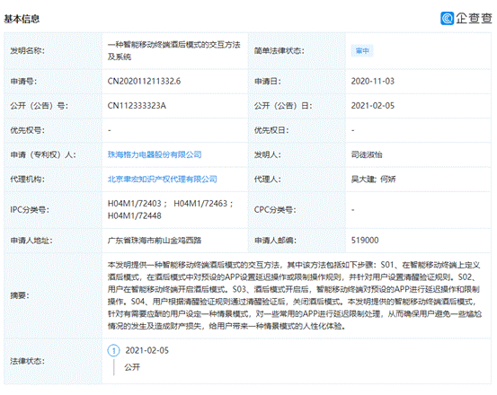Select publication number CN112333323A
Screen dimensions: 497x395
pos(137,106)
